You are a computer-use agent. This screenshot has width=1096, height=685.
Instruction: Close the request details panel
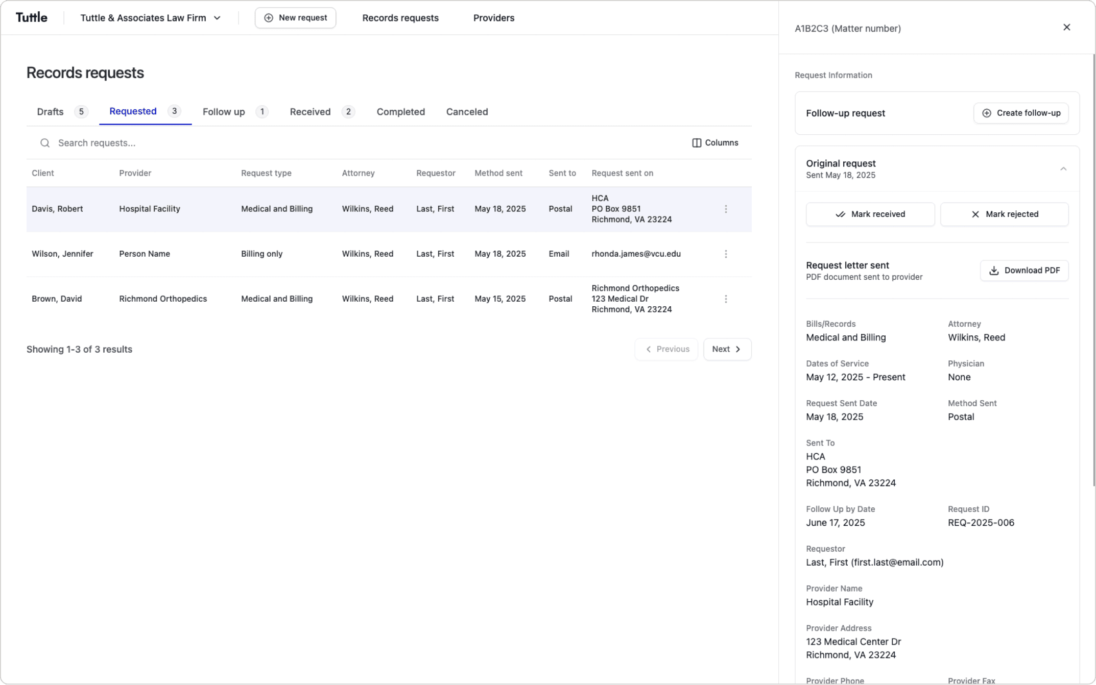[1066, 28]
